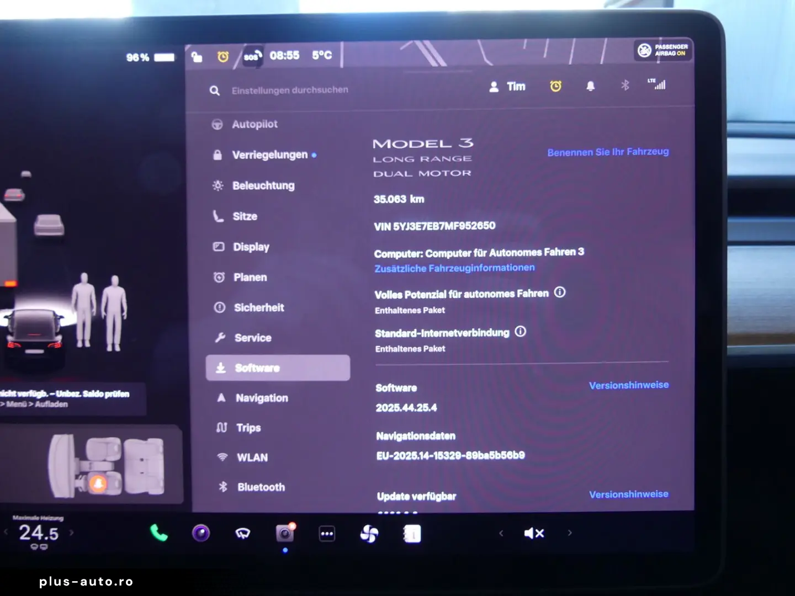The image size is (795, 596).
Task: Open Zusätzliche Fahrzeuginformationen link
Action: point(454,268)
